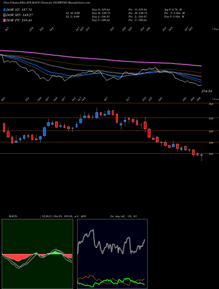Click the 'Day H: 130.75' value
Image resolution: width=219 pixels, height=289 pixels.
pos(101,13)
